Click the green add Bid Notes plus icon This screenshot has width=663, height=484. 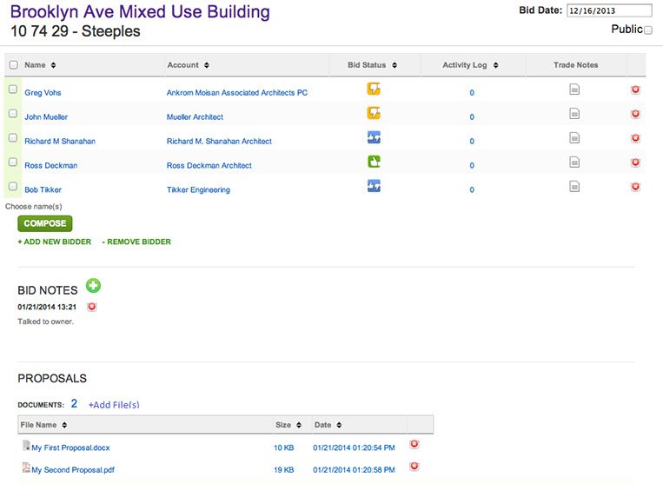pos(93,286)
